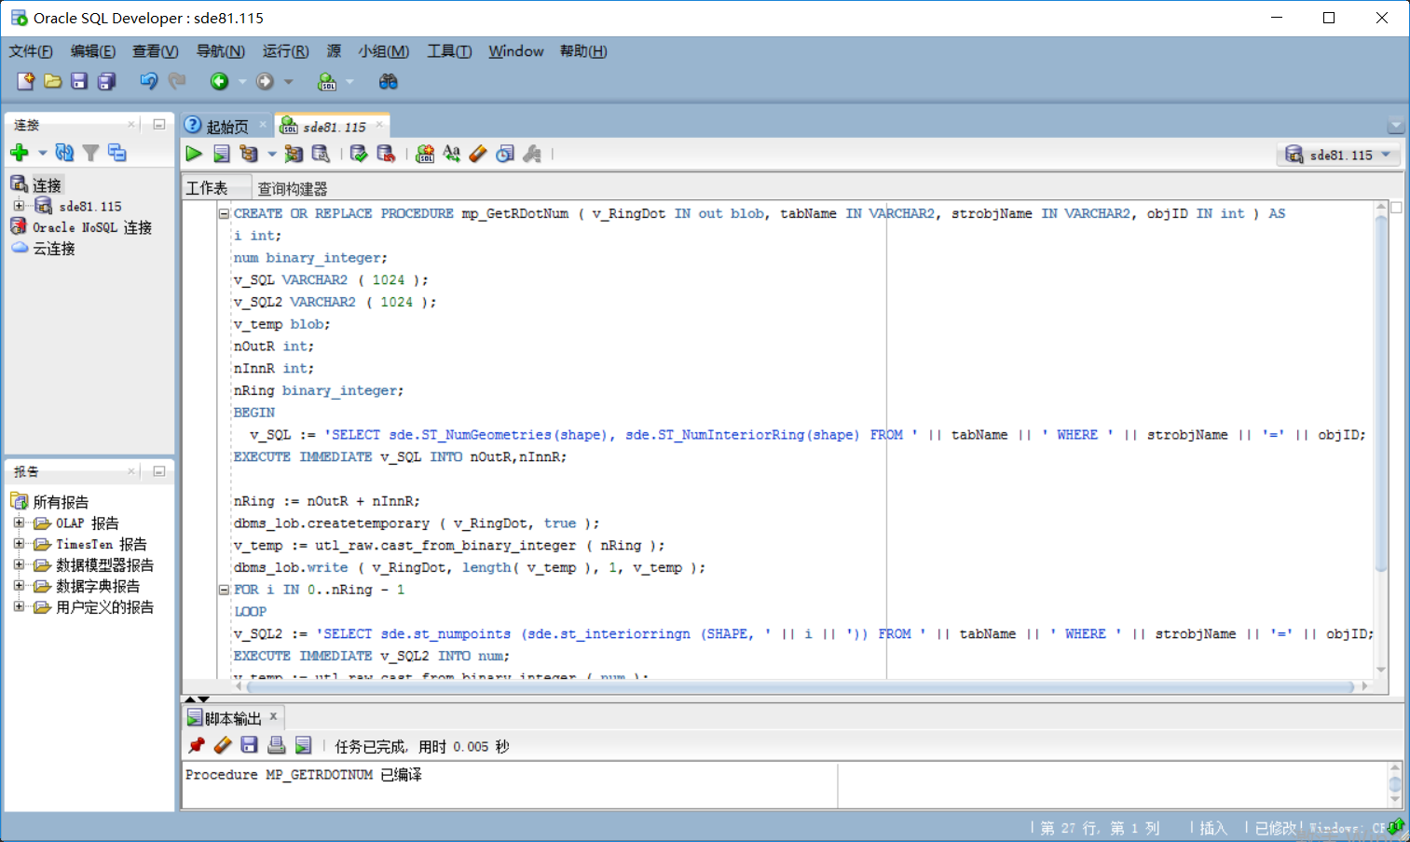Collapse the FOR loop code fold marker
1410x842 pixels.
224,590
